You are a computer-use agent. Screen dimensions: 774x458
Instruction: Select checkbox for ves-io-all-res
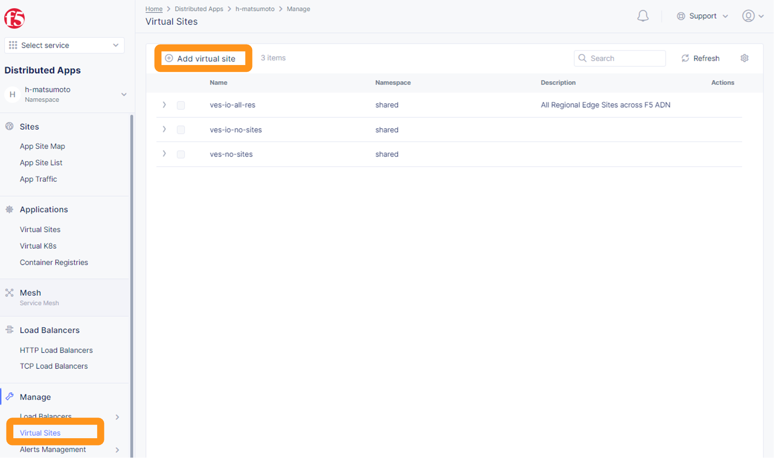point(181,105)
